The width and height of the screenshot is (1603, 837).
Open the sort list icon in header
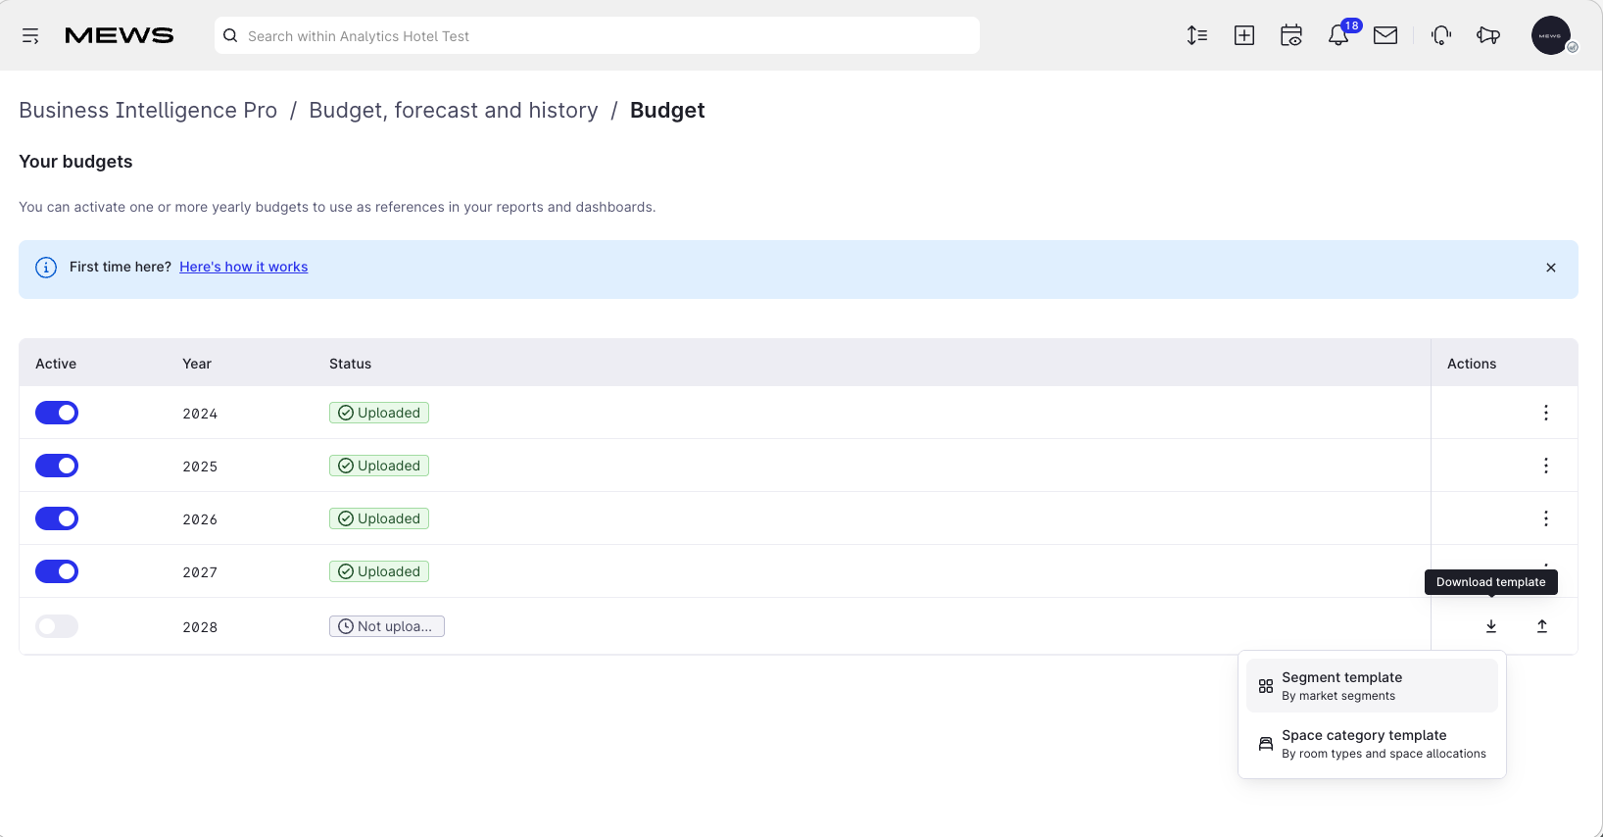click(1197, 35)
